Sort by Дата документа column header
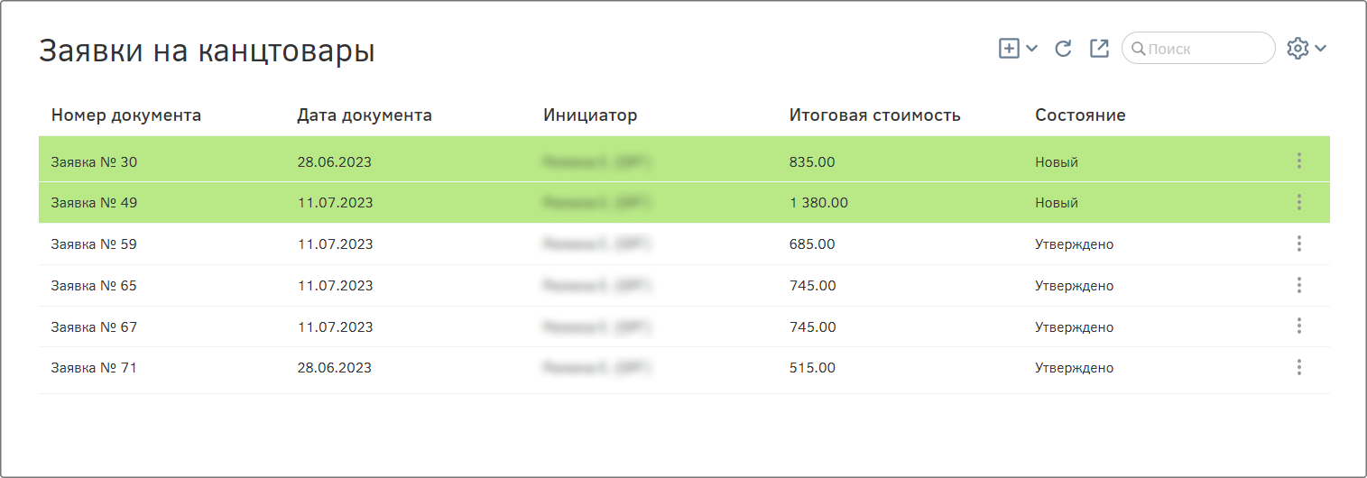Image resolution: width=1367 pixels, height=478 pixels. pyautogui.click(x=365, y=115)
